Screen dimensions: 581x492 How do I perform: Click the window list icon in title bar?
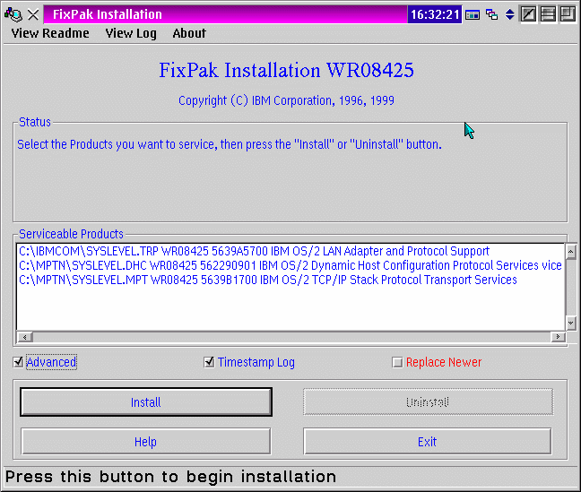(x=473, y=15)
